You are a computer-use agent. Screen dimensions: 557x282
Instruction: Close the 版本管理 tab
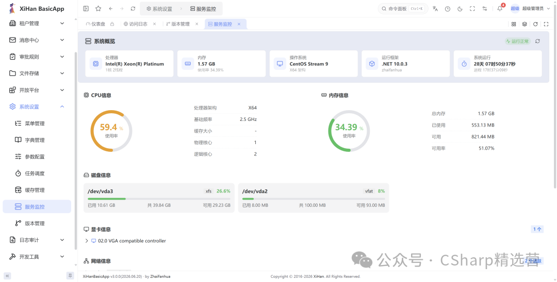[x=197, y=24]
